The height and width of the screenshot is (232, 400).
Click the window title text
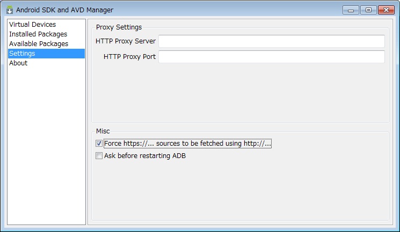coord(65,10)
